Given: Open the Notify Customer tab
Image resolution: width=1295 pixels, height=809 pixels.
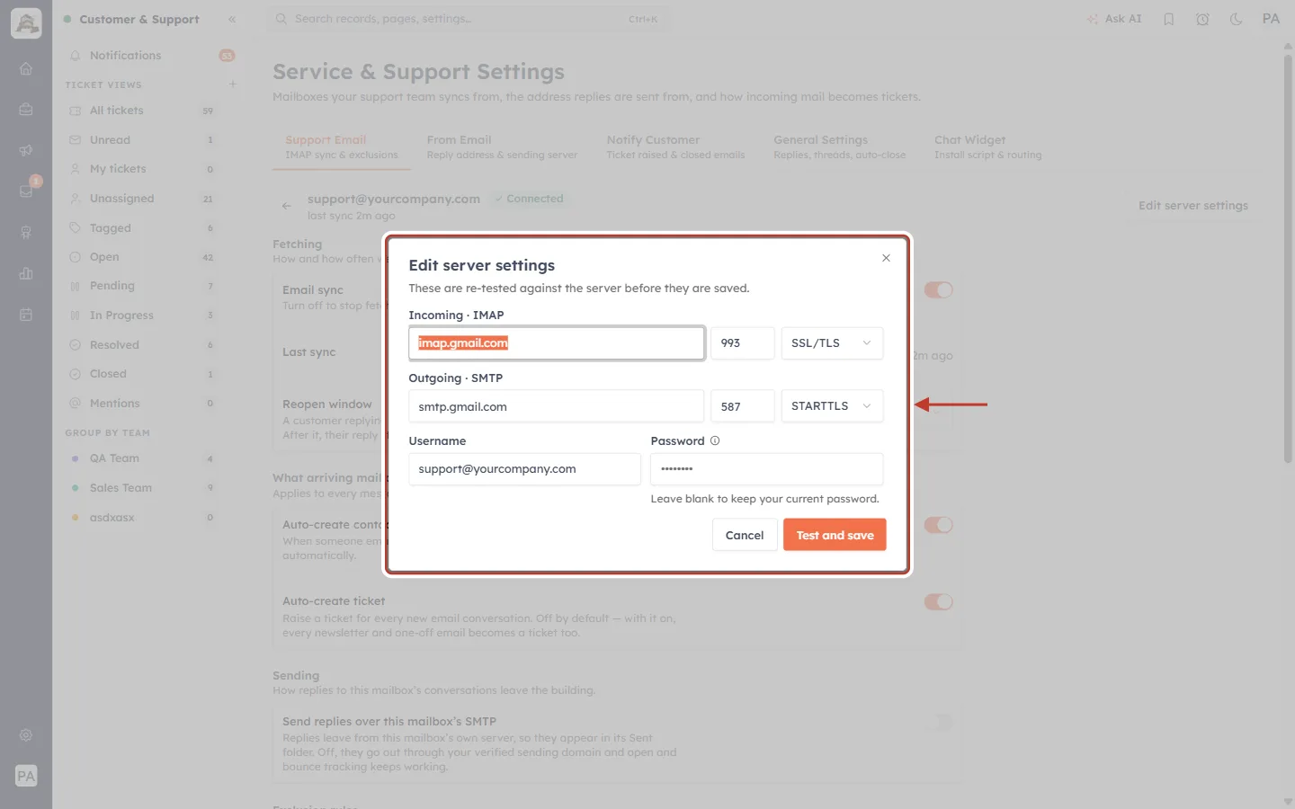Looking at the screenshot, I should (x=675, y=147).
